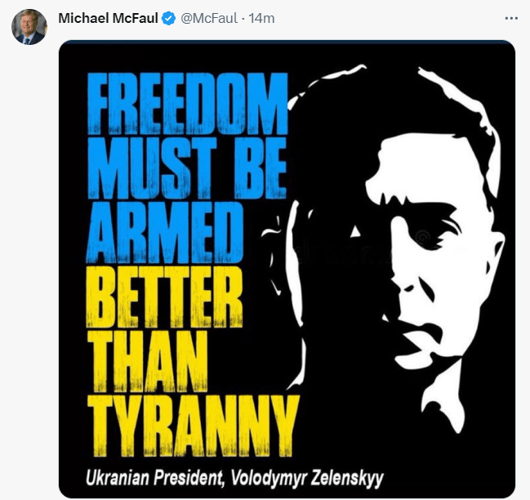Open the @McFaul handle link
Image resolution: width=530 pixels, height=500 pixels.
206,17
